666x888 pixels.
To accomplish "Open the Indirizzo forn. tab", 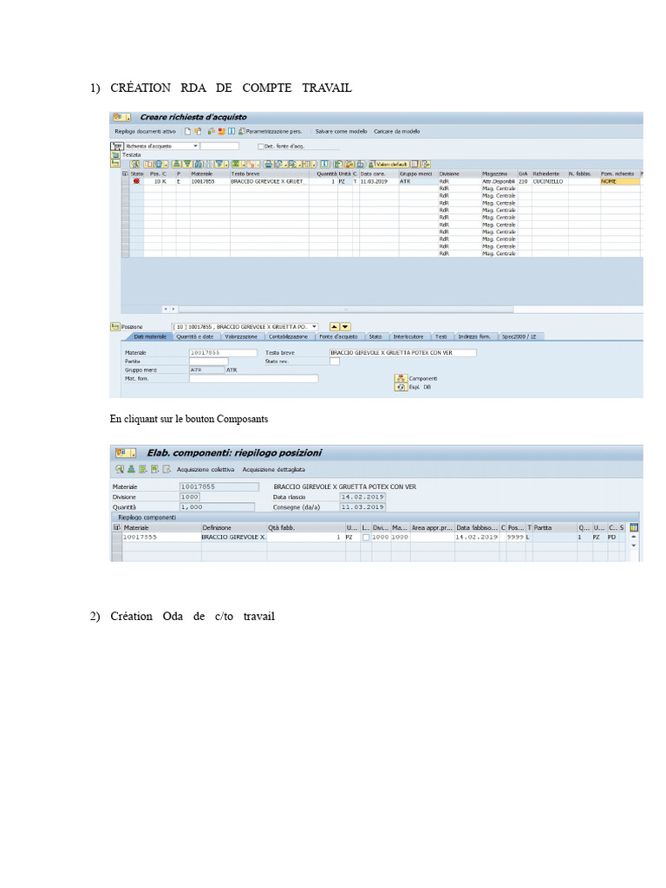I will coord(474,336).
